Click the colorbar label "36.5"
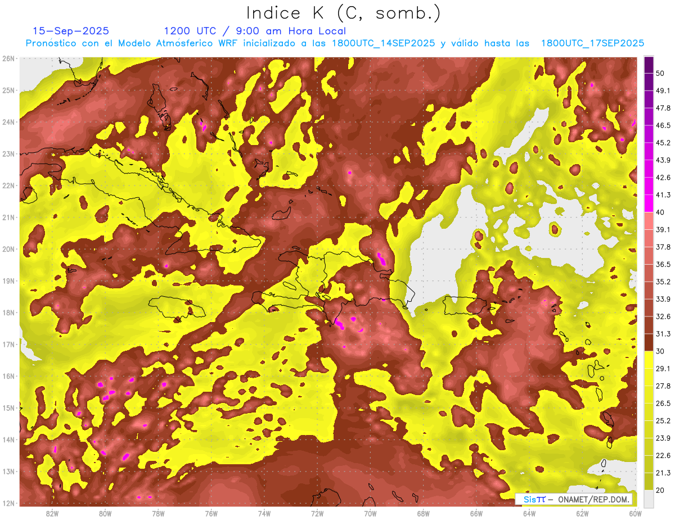 tap(663, 264)
